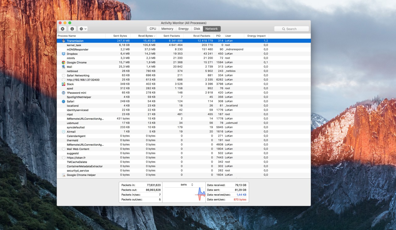Screen dimensions: 396x230
Task: Select the syncdefaultsd process row
Action: click(184, 127)
